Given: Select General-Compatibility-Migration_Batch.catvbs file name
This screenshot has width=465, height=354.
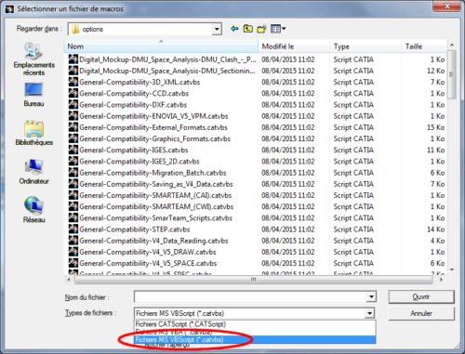Looking at the screenshot, I should pos(153,173).
